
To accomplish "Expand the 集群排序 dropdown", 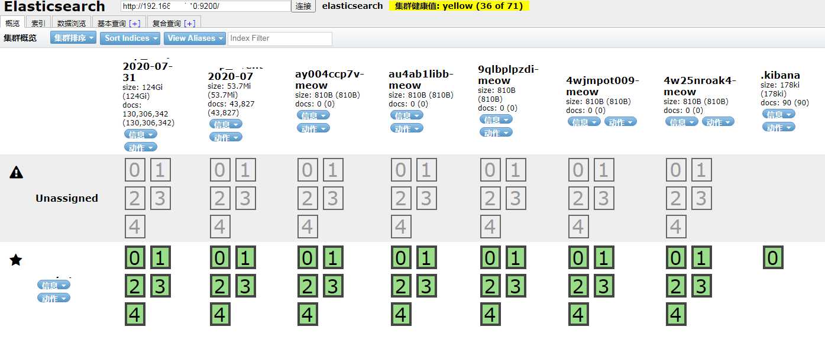I will click(x=73, y=38).
